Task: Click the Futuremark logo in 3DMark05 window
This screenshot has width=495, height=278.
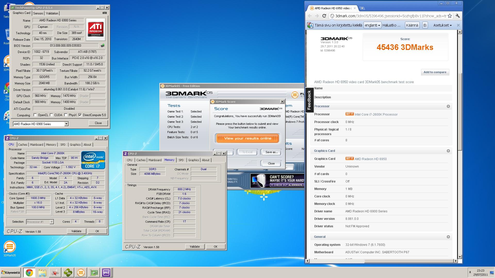Action: tap(295, 95)
